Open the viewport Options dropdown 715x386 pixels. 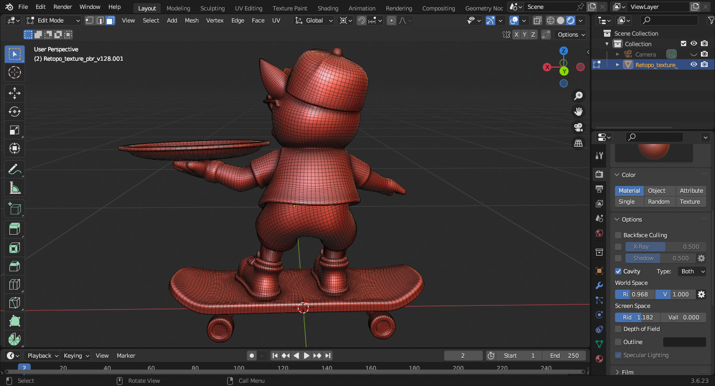(x=571, y=35)
